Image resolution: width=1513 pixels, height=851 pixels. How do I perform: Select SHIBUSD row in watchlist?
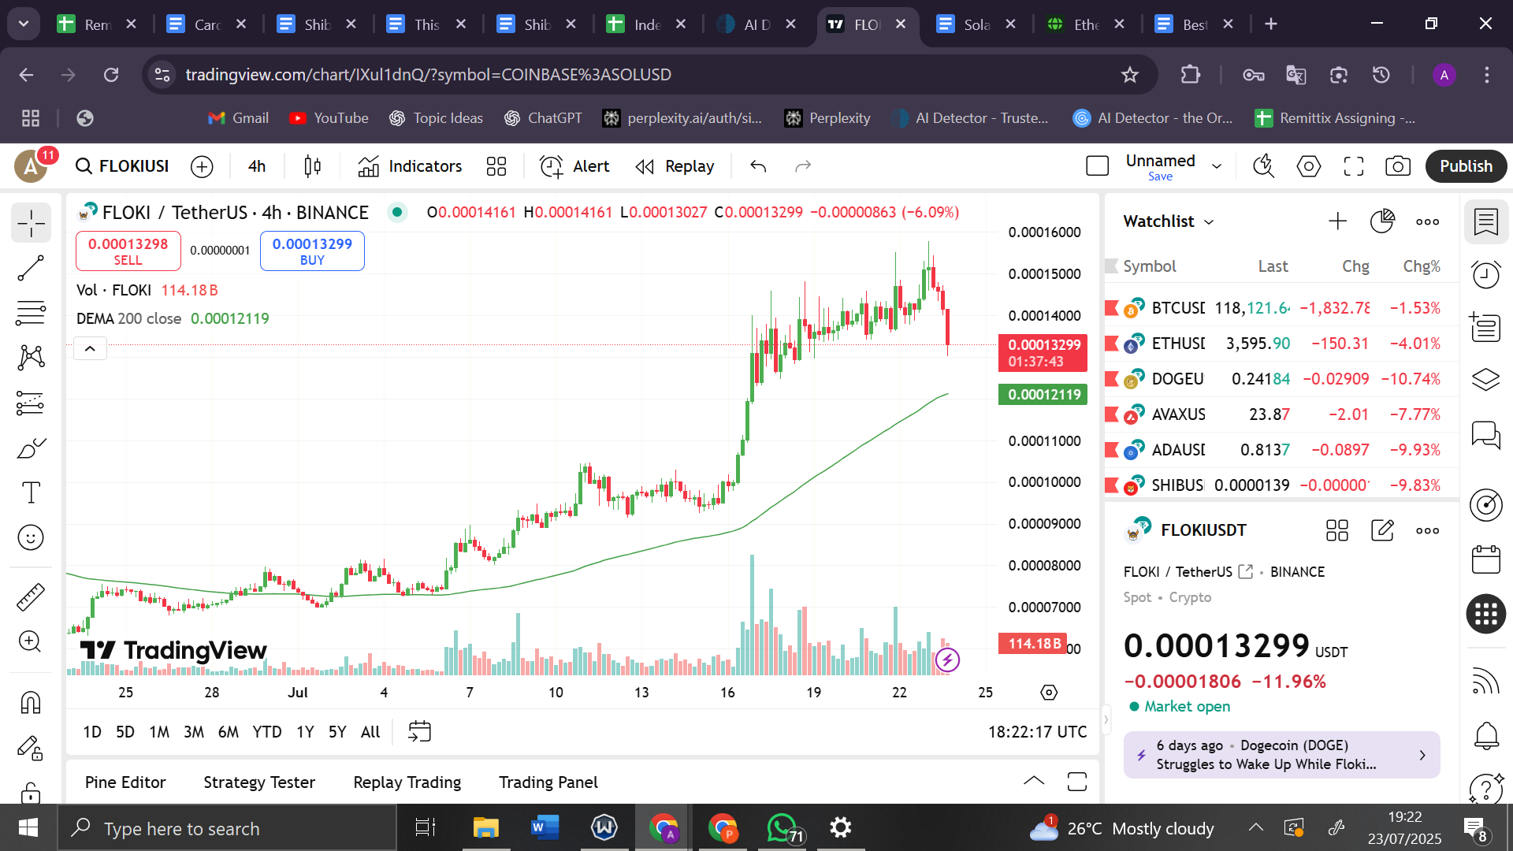[1281, 485]
